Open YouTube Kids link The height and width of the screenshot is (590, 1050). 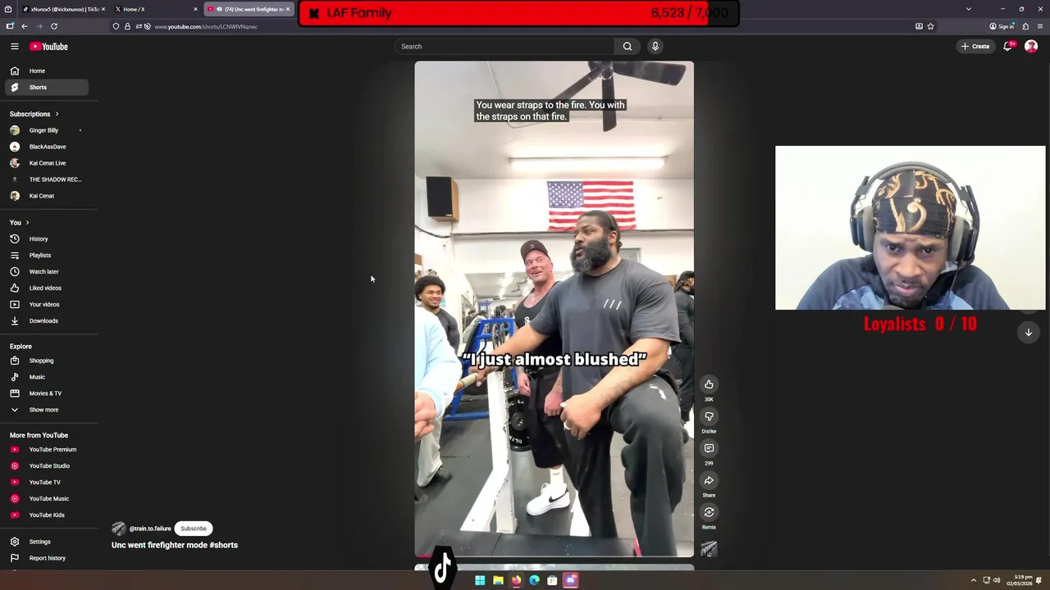46,515
